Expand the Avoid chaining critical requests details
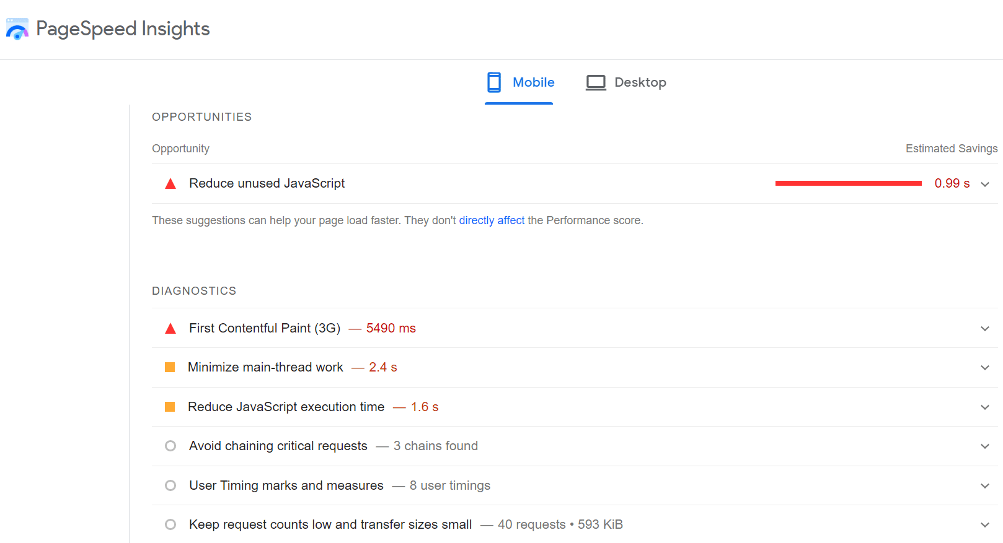 [985, 446]
